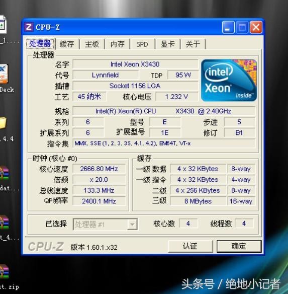288x294 pixels.
Task: Minimize the CPU-Z window
Action: pos(228,27)
